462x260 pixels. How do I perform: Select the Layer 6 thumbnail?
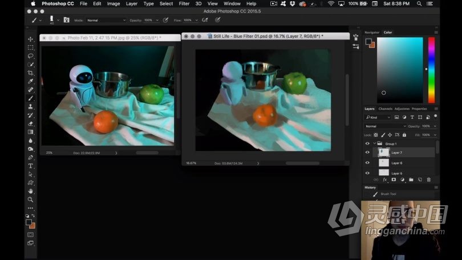coord(384,163)
